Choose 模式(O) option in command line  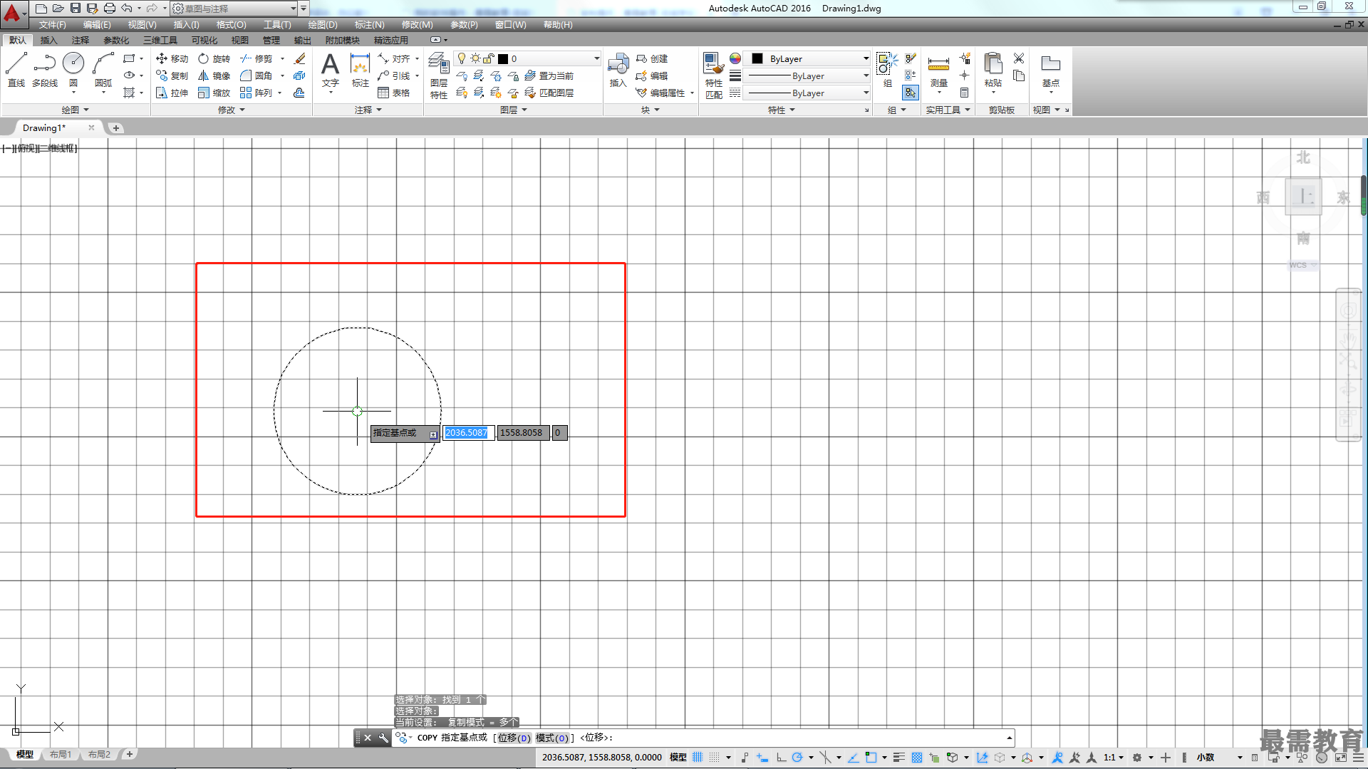[552, 738]
